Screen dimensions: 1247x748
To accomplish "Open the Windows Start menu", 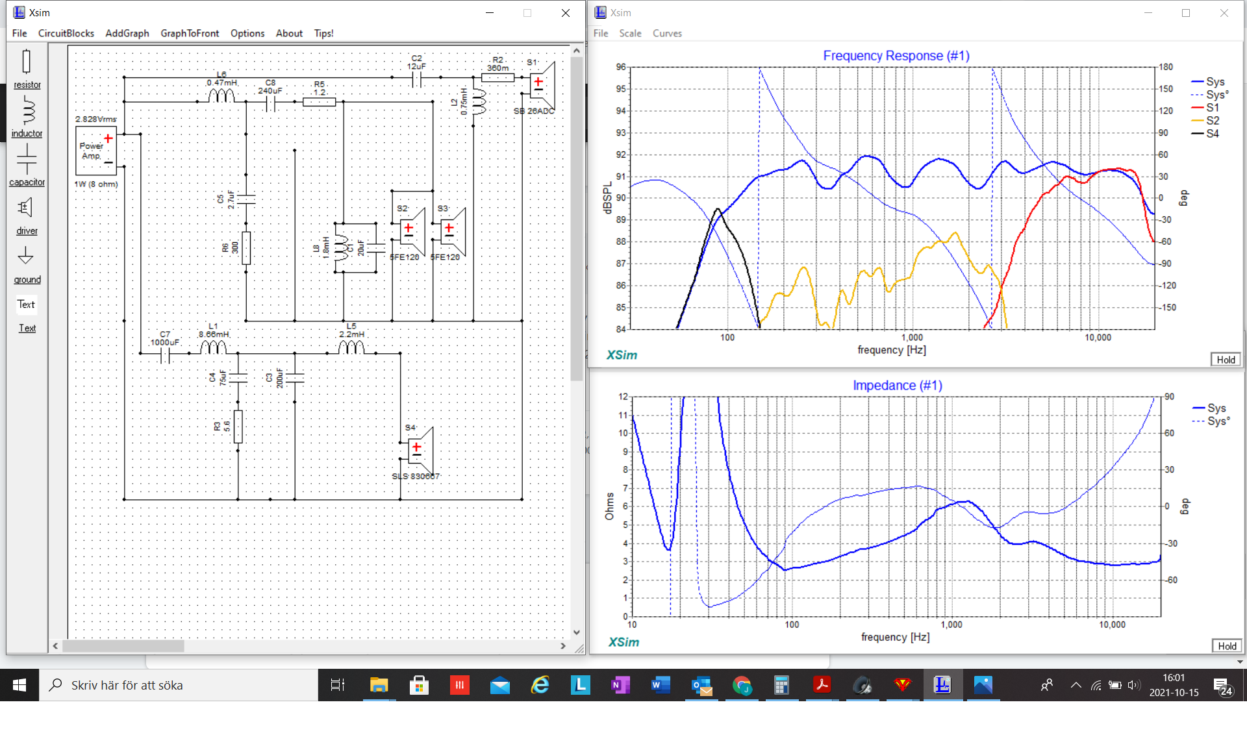I will coord(19,685).
